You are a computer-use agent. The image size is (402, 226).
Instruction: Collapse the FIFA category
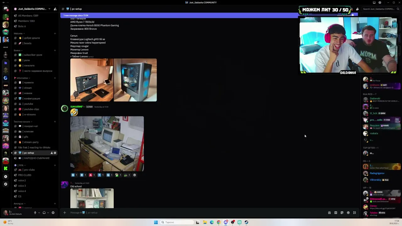(20, 165)
